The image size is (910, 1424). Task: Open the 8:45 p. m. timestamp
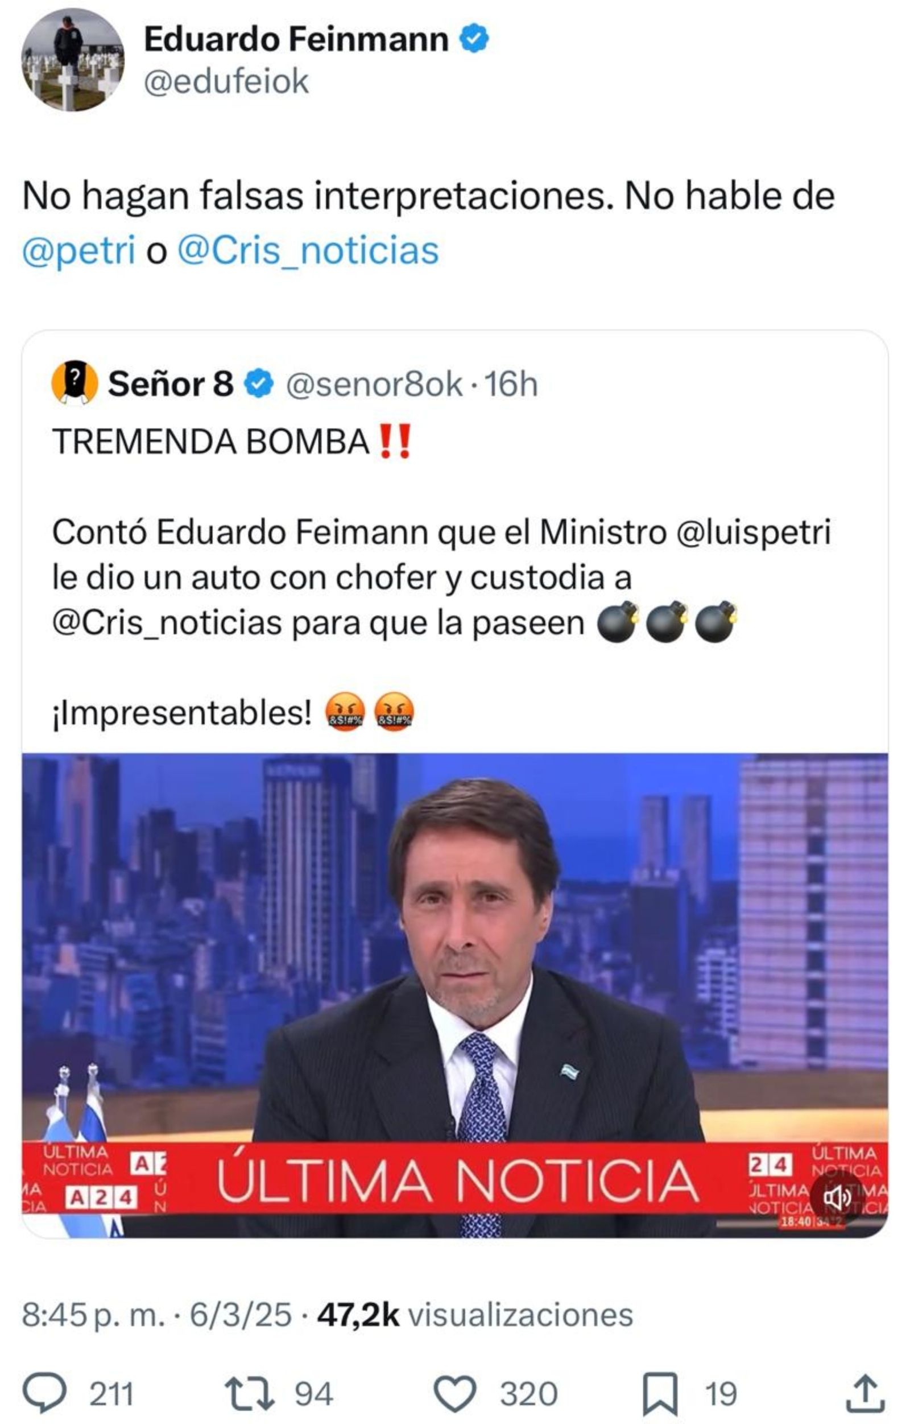[x=93, y=1315]
